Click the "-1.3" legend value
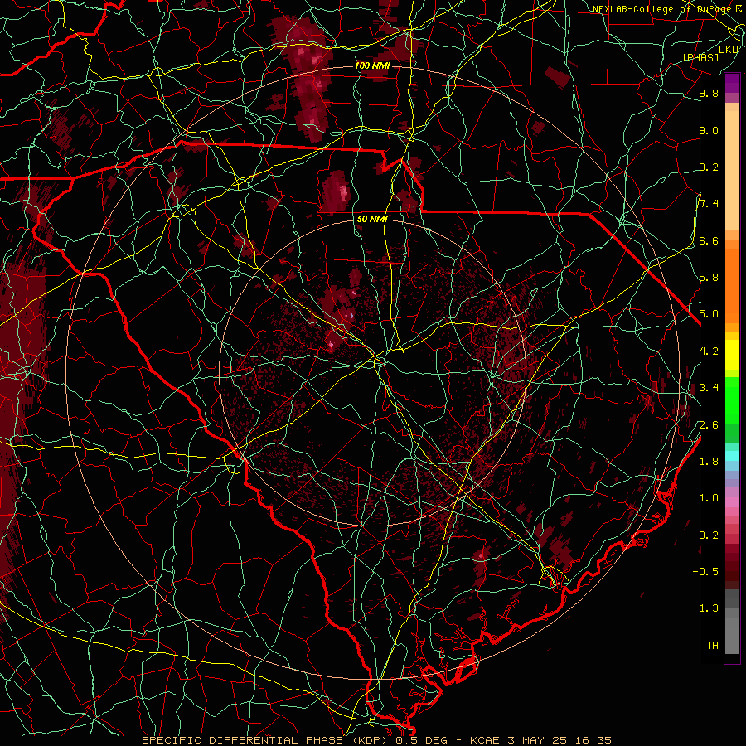746x746 pixels. 705,608
